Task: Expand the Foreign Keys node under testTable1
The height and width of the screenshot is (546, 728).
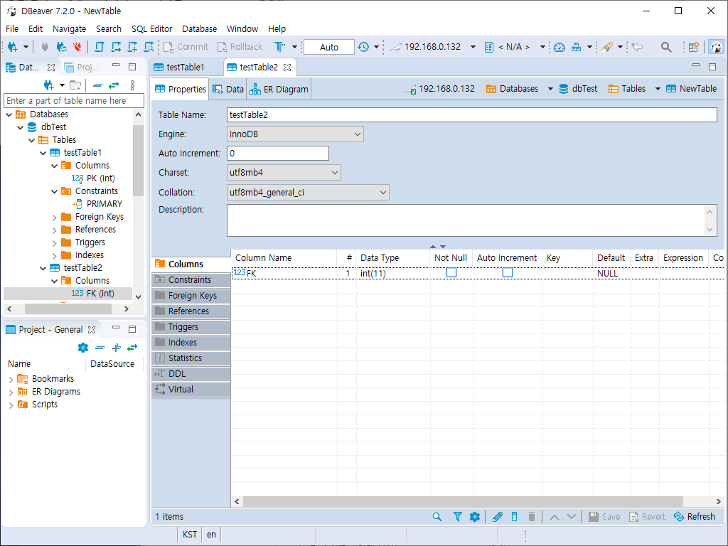Action: click(x=55, y=217)
